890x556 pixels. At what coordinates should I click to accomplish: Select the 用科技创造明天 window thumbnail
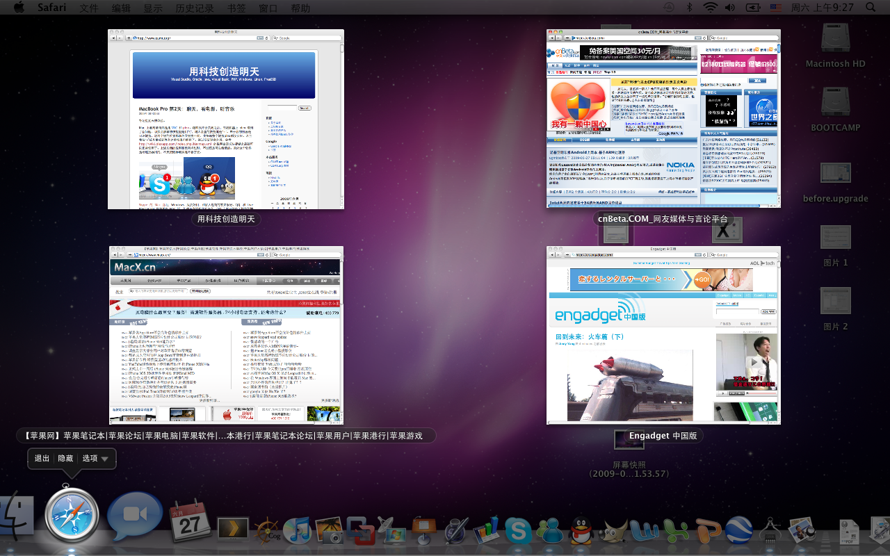[x=226, y=119]
